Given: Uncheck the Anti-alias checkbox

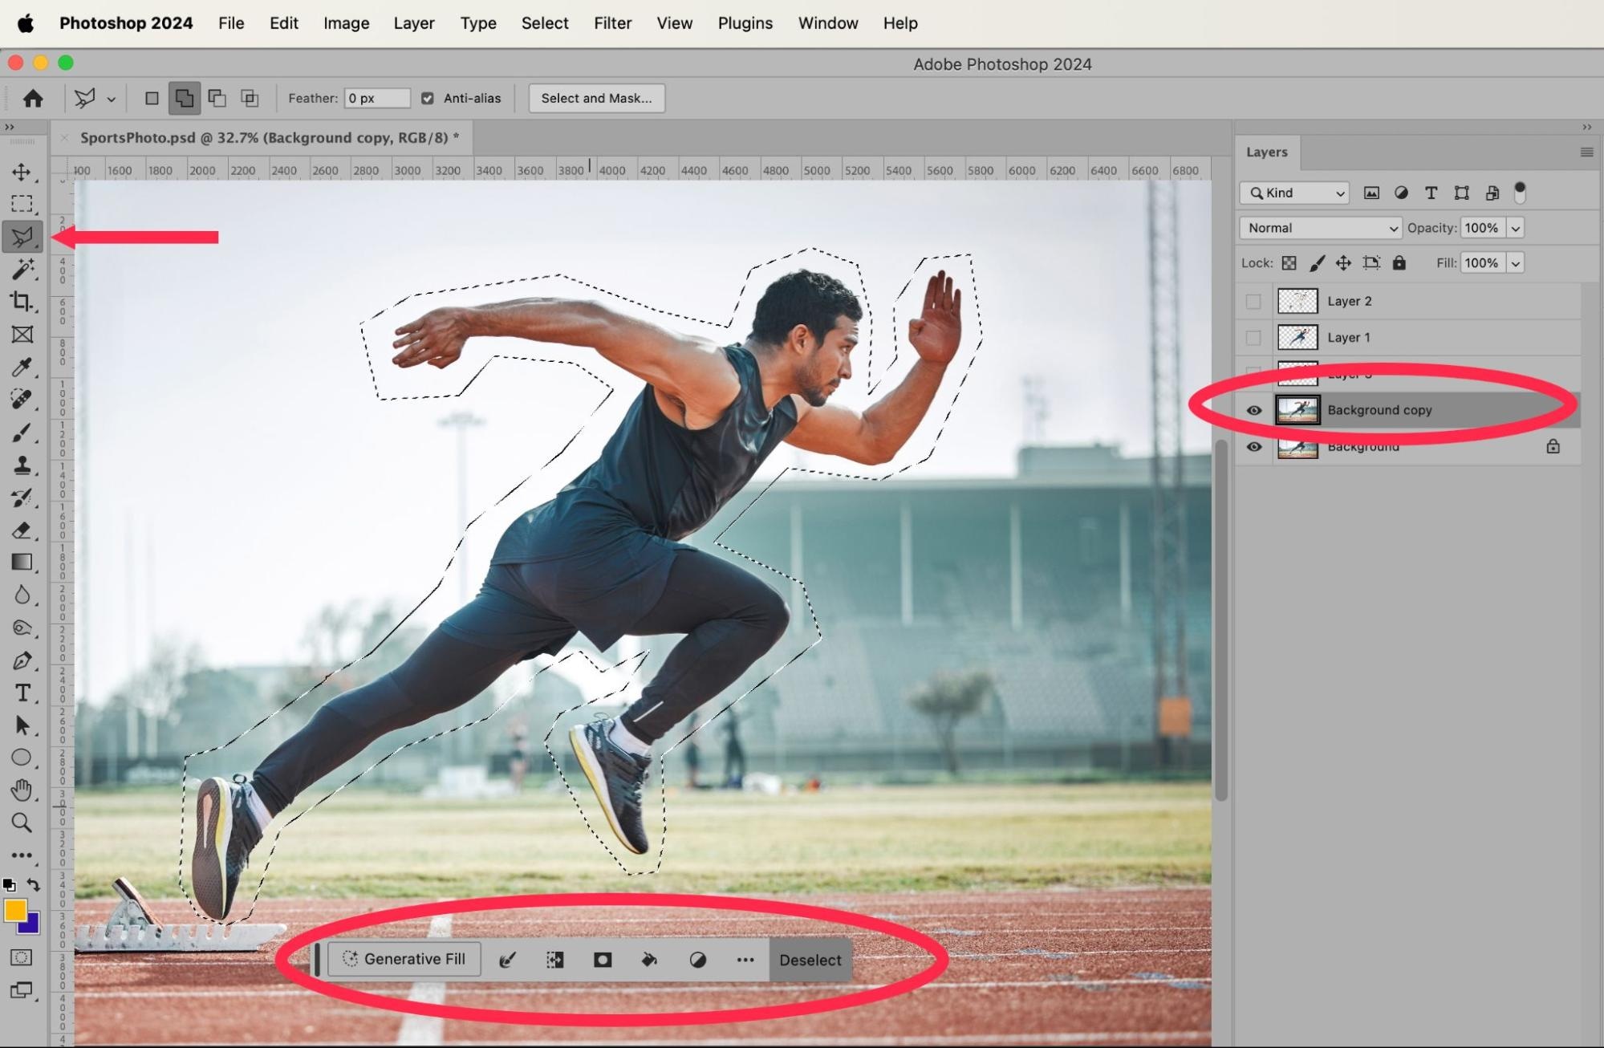Looking at the screenshot, I should pos(428,99).
